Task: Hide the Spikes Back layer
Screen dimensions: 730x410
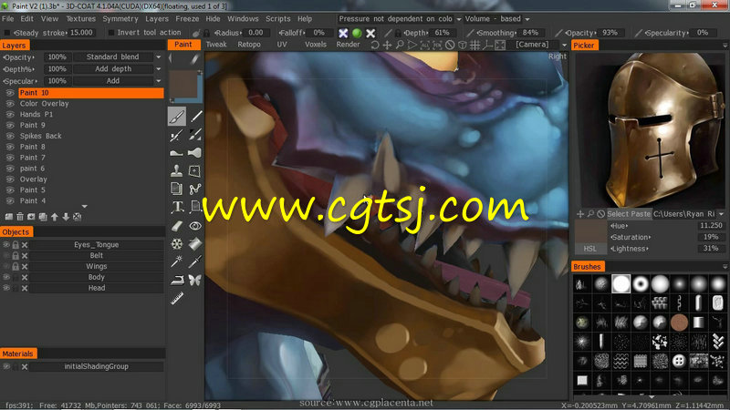Action: pyautogui.click(x=10, y=136)
